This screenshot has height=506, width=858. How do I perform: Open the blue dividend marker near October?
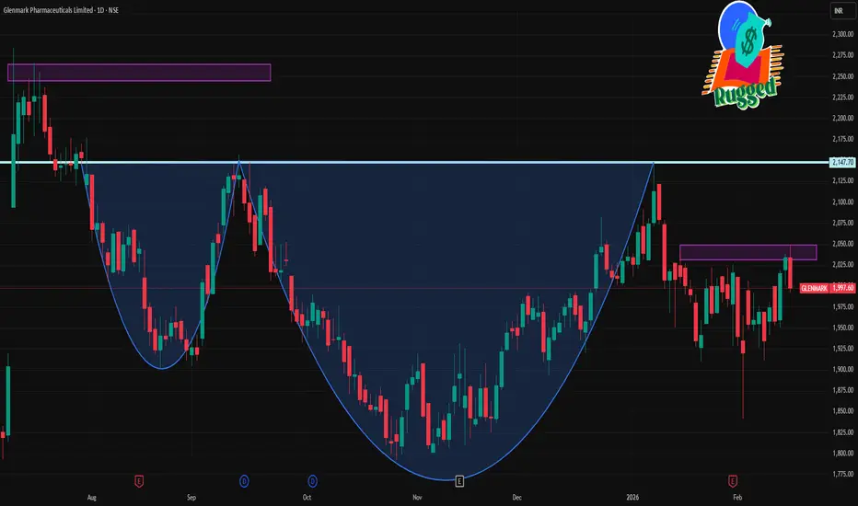(312, 481)
